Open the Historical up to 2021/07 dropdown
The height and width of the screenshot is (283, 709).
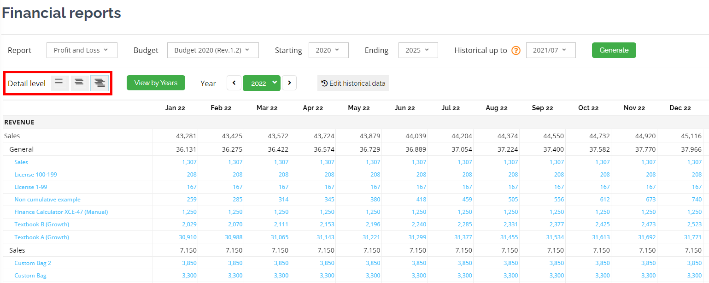pyautogui.click(x=551, y=50)
